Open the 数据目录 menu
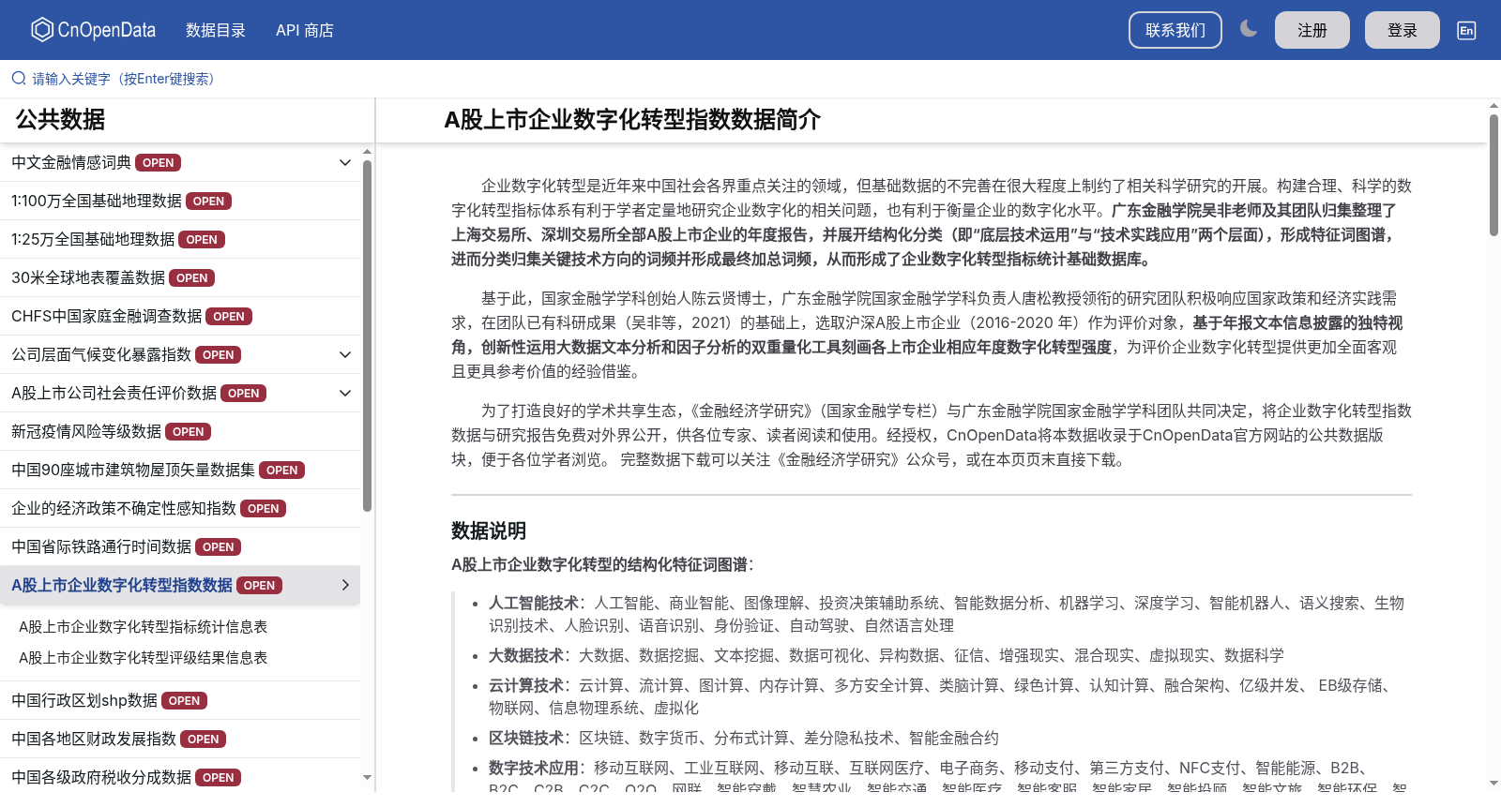 [x=216, y=30]
